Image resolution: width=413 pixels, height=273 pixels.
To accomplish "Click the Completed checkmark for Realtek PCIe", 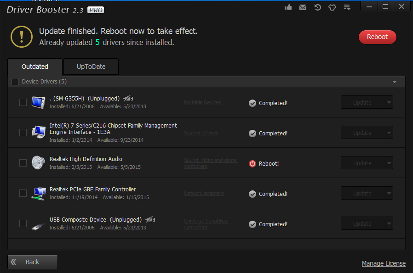I will pos(252,194).
